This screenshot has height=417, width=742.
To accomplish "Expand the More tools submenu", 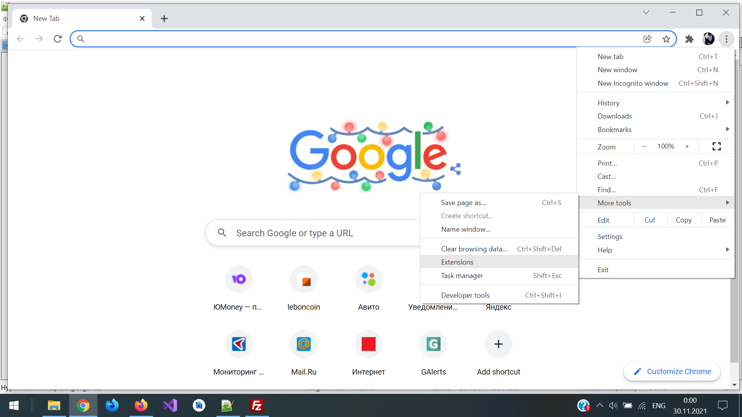I will coord(656,203).
